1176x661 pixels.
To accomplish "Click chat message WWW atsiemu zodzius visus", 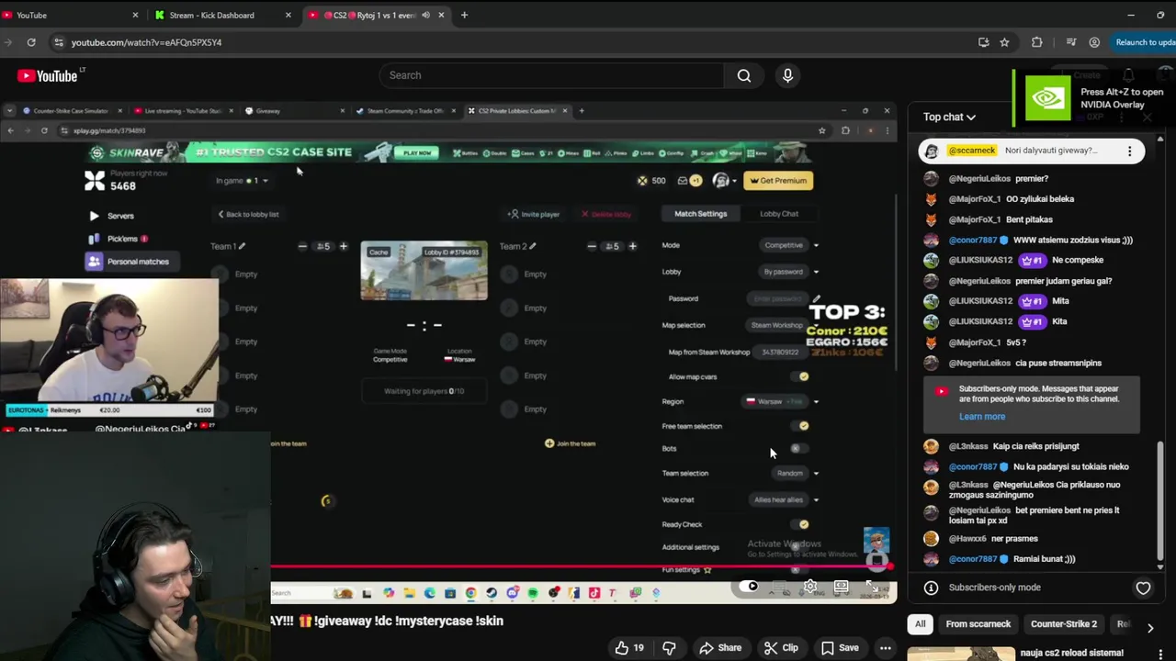I will point(1072,241).
